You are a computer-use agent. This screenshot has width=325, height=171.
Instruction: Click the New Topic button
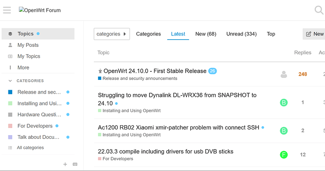(315, 34)
